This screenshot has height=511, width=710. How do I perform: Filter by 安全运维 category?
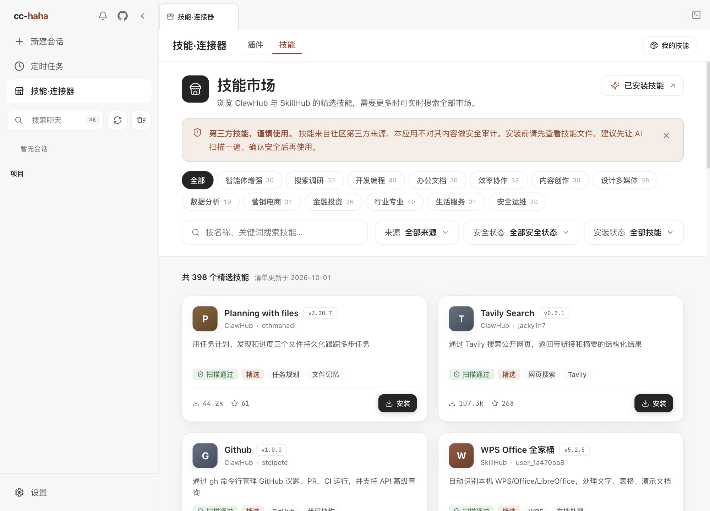pos(517,202)
